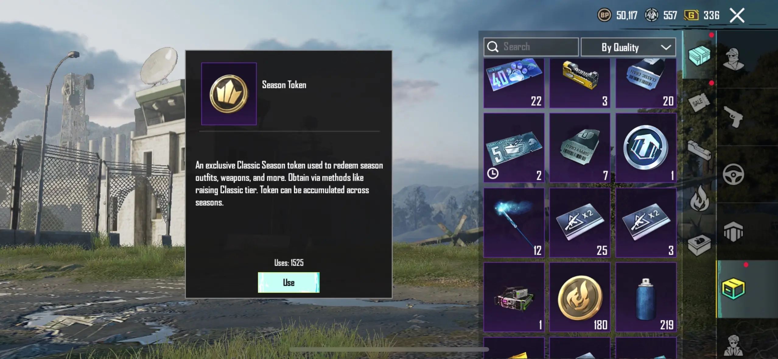Select the teal crate category tab
778x359 pixels.
(x=699, y=55)
